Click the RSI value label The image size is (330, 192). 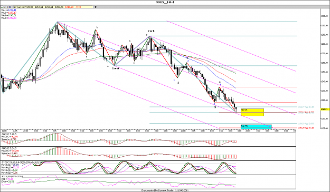7,179
